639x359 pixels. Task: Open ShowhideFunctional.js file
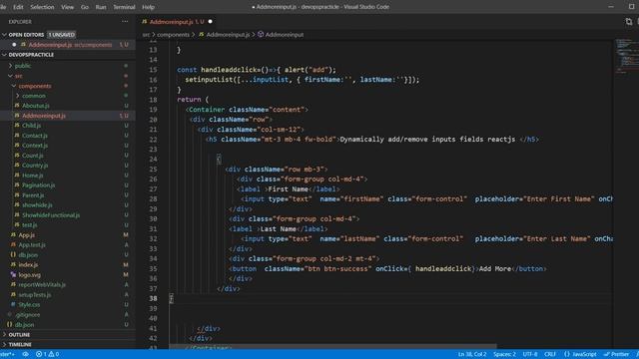coord(51,215)
